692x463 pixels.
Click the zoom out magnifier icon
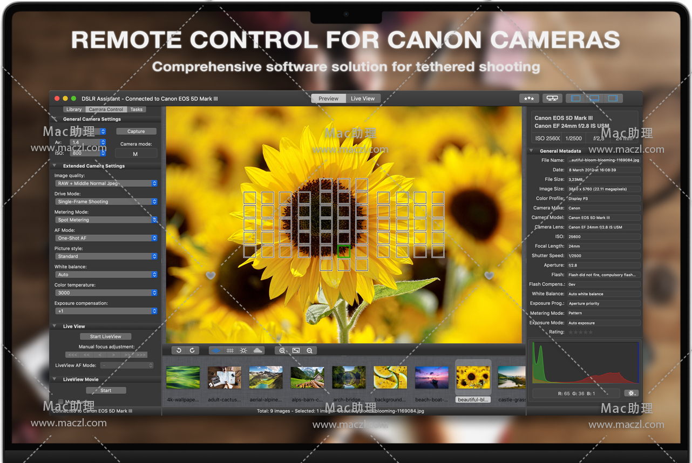[310, 351]
